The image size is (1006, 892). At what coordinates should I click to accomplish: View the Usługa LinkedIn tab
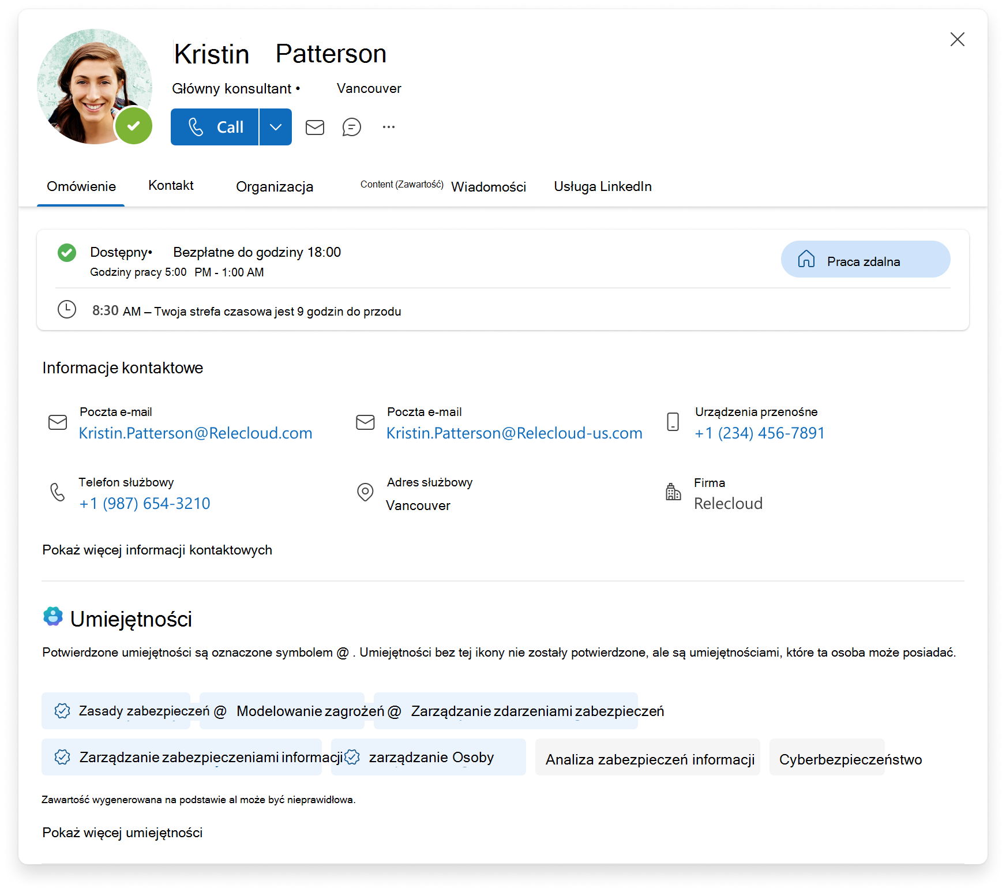(x=603, y=186)
